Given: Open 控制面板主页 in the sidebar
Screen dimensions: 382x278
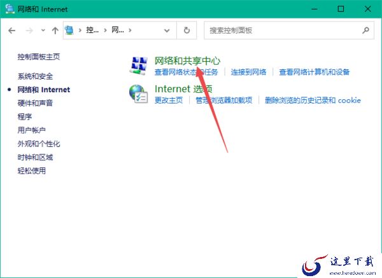Looking at the screenshot, I should point(39,57).
